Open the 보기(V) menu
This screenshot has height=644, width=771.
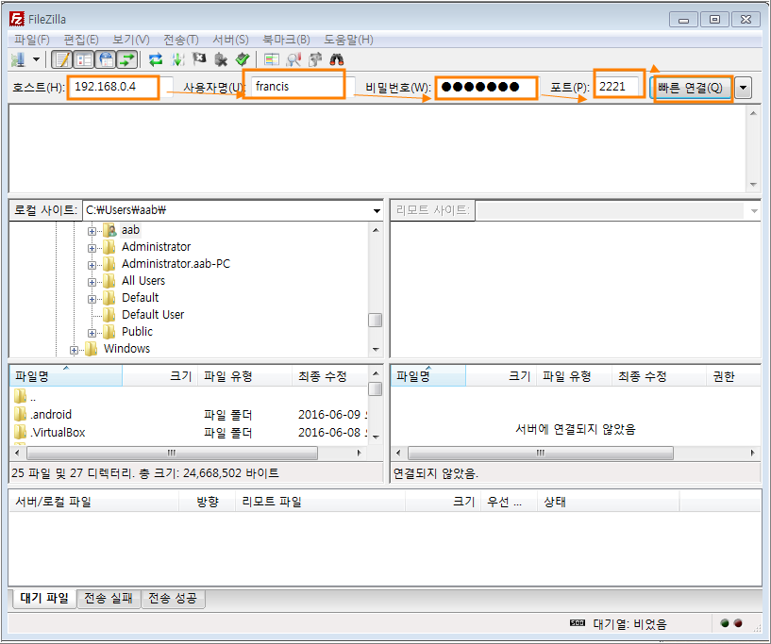click(131, 40)
